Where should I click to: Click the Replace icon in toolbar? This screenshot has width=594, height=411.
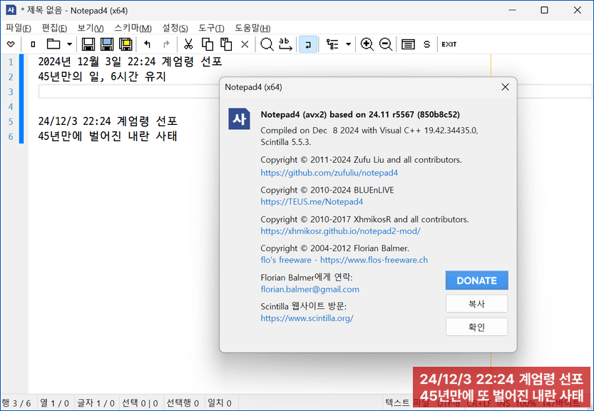pyautogui.click(x=285, y=44)
